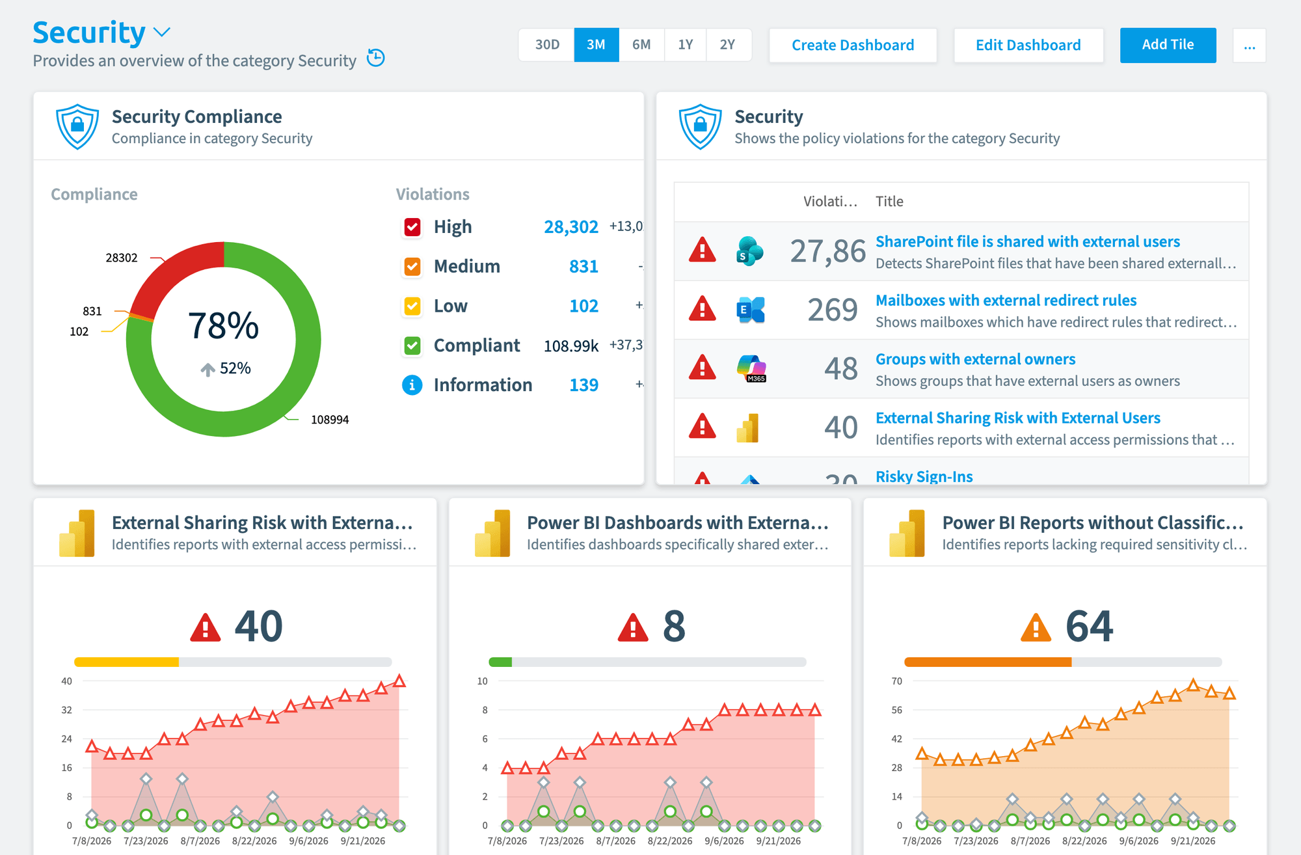Click Power BI icon on External Sharing Risk tile

point(77,533)
